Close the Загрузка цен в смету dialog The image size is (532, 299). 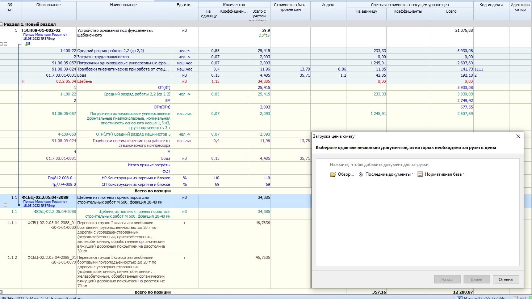(518, 136)
